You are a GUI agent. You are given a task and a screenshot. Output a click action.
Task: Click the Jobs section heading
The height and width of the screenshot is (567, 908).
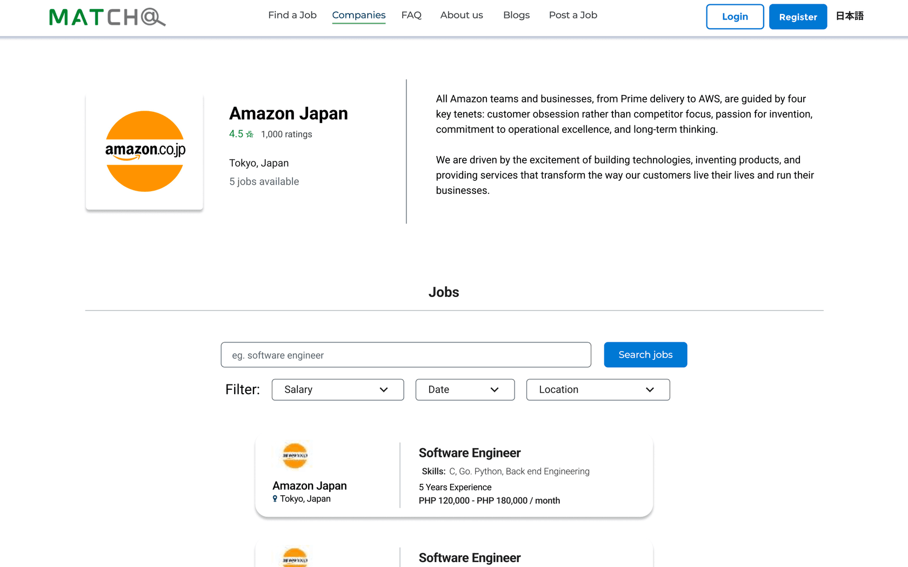point(444,292)
